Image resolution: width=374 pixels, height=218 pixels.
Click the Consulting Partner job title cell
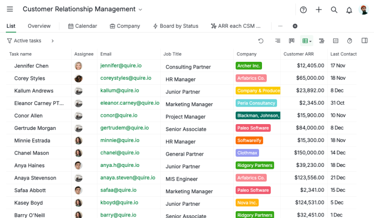[188, 67]
